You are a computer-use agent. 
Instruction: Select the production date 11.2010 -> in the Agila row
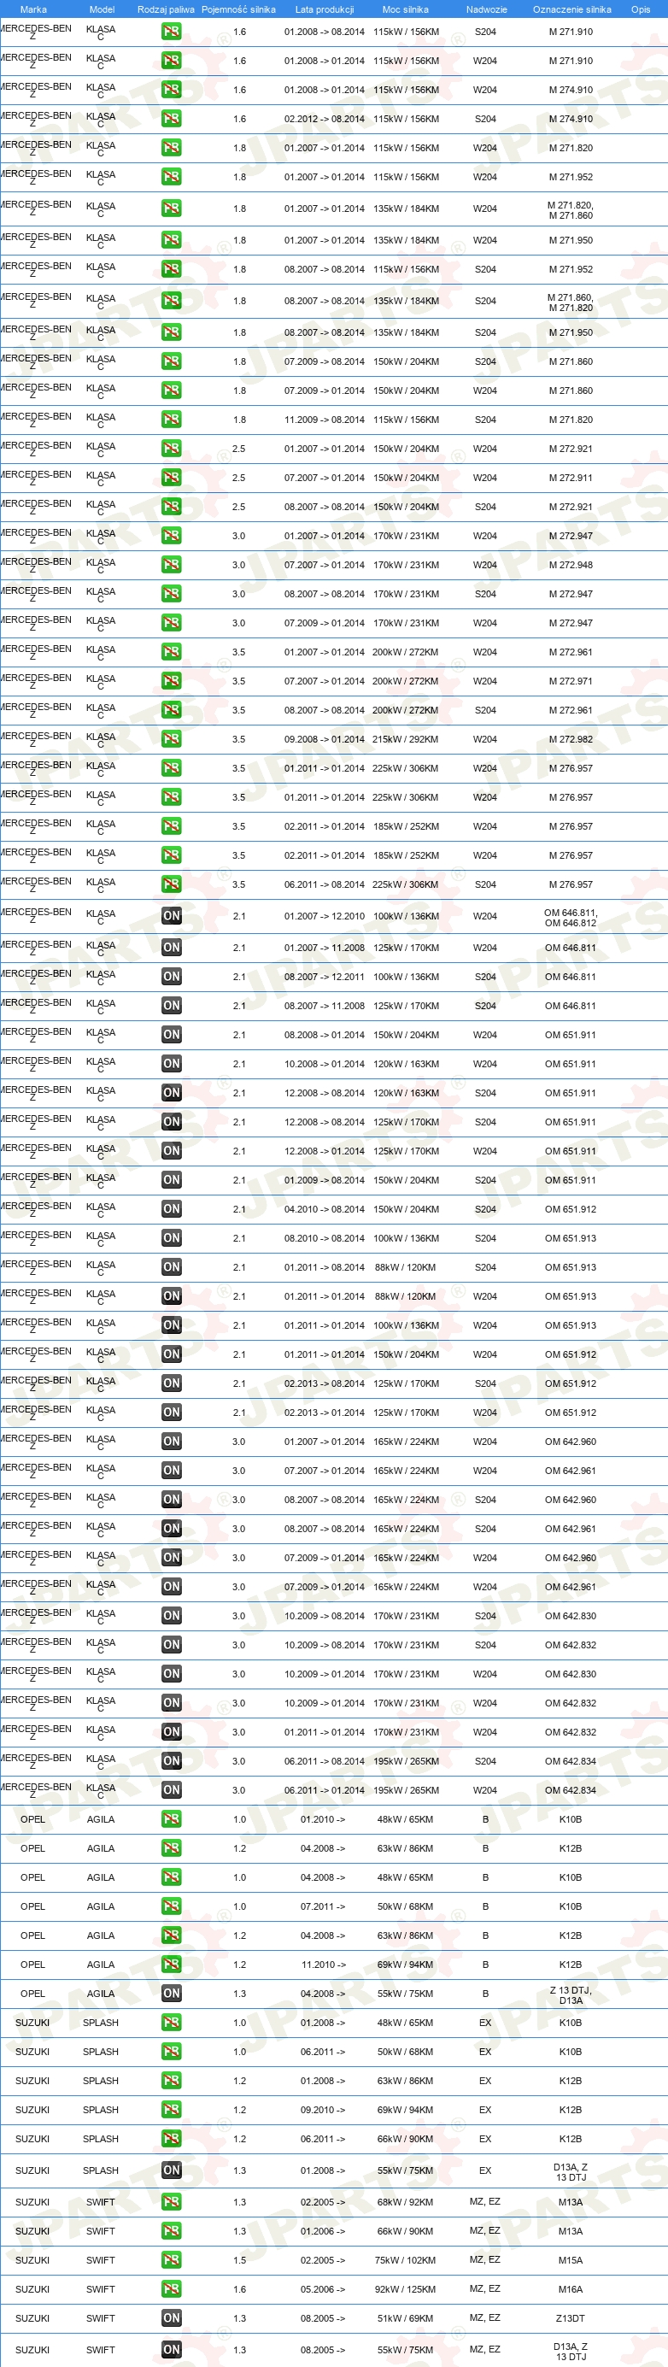coord(324,1965)
